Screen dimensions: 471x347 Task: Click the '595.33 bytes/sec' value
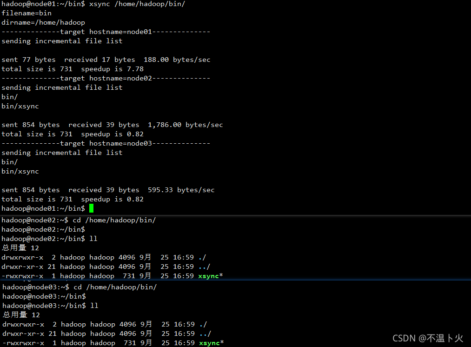(181, 190)
